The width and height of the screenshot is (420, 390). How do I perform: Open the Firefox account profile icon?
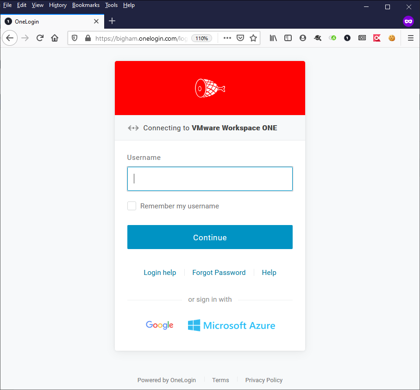pos(303,37)
